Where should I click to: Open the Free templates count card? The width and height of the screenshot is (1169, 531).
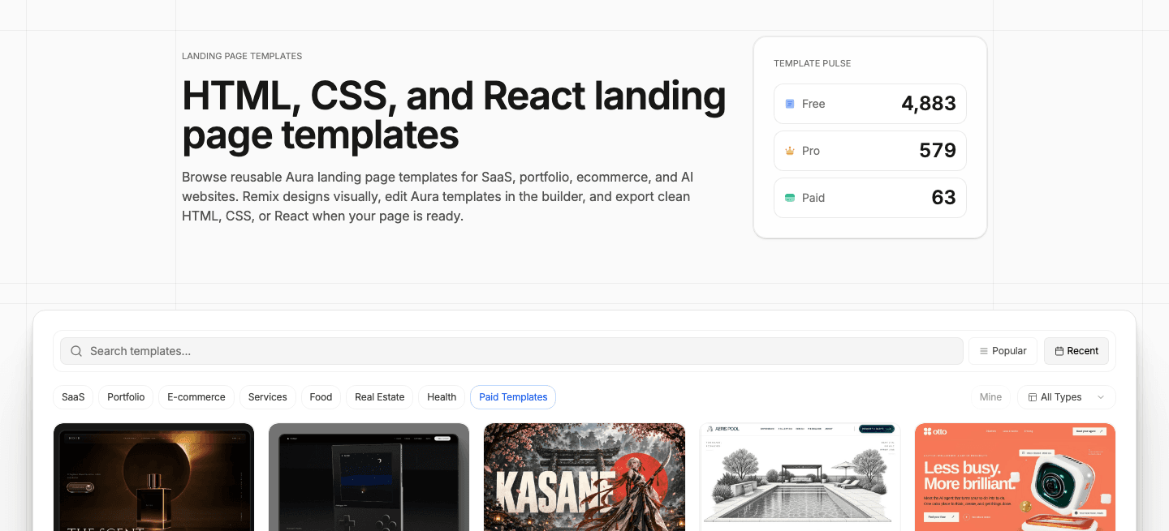870,104
